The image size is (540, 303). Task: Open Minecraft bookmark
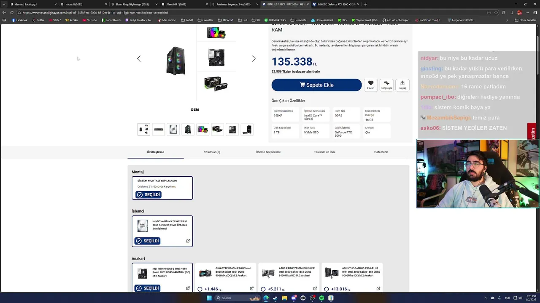click(x=226, y=20)
